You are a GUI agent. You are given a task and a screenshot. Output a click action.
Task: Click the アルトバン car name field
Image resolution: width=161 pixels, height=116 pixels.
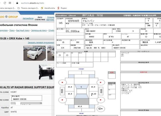tap(113, 21)
